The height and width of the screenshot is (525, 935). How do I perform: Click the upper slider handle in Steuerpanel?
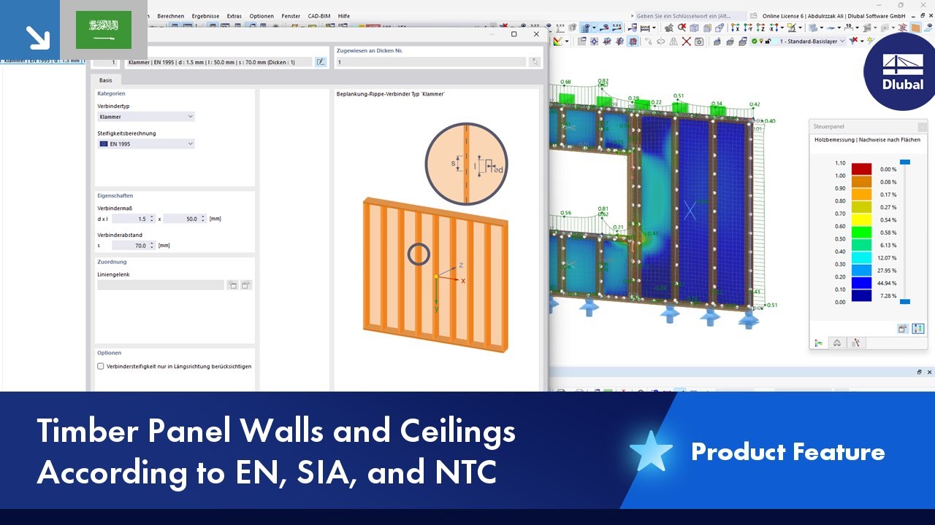905,162
